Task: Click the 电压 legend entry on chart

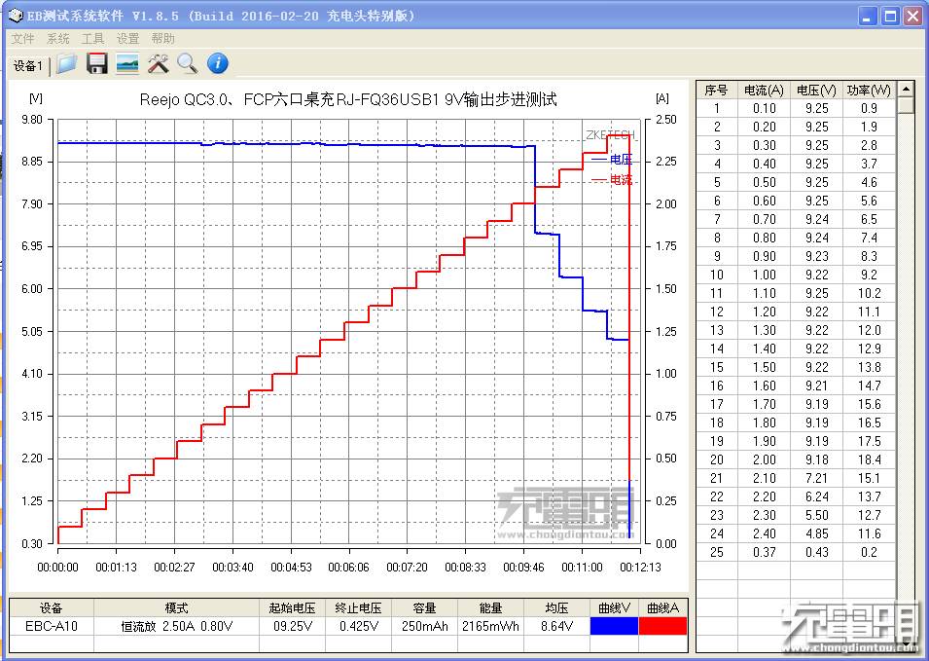Action: click(613, 160)
